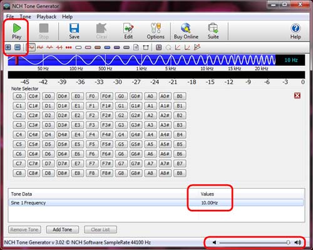
Task: Click the blue minus remove-tone icon
Action: coord(18,47)
